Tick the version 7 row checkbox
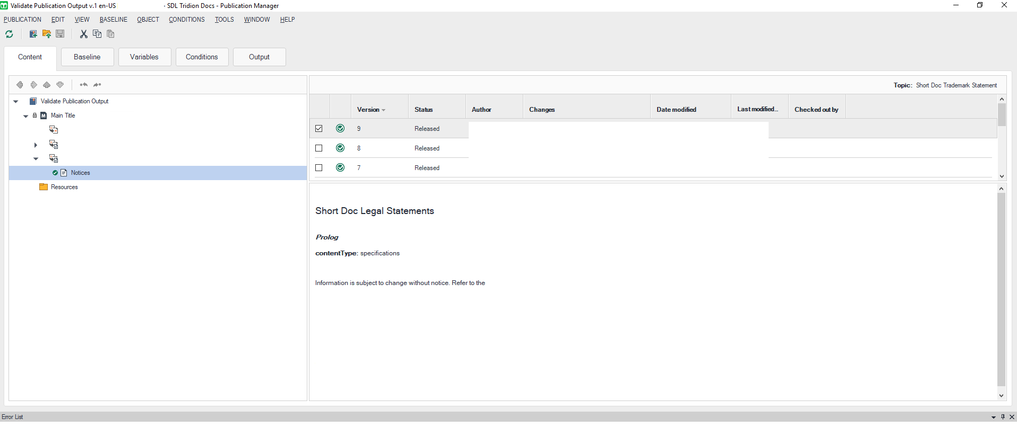Image resolution: width=1017 pixels, height=436 pixels. tap(319, 168)
